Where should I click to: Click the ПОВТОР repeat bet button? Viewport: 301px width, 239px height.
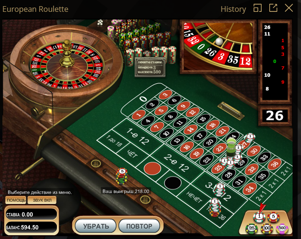[139, 226]
